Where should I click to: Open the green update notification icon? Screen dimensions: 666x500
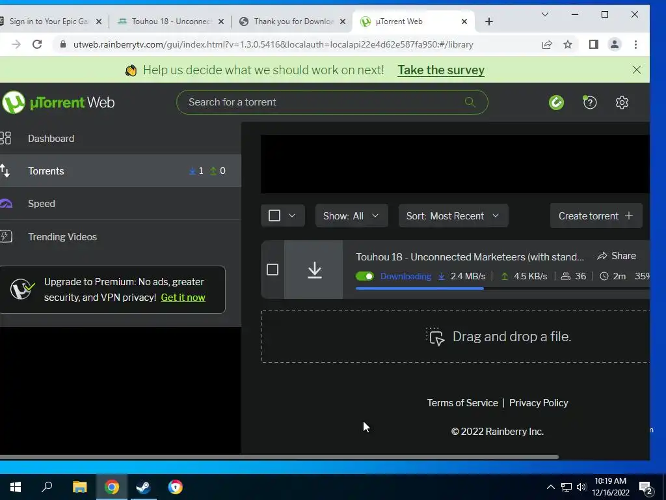tap(556, 102)
